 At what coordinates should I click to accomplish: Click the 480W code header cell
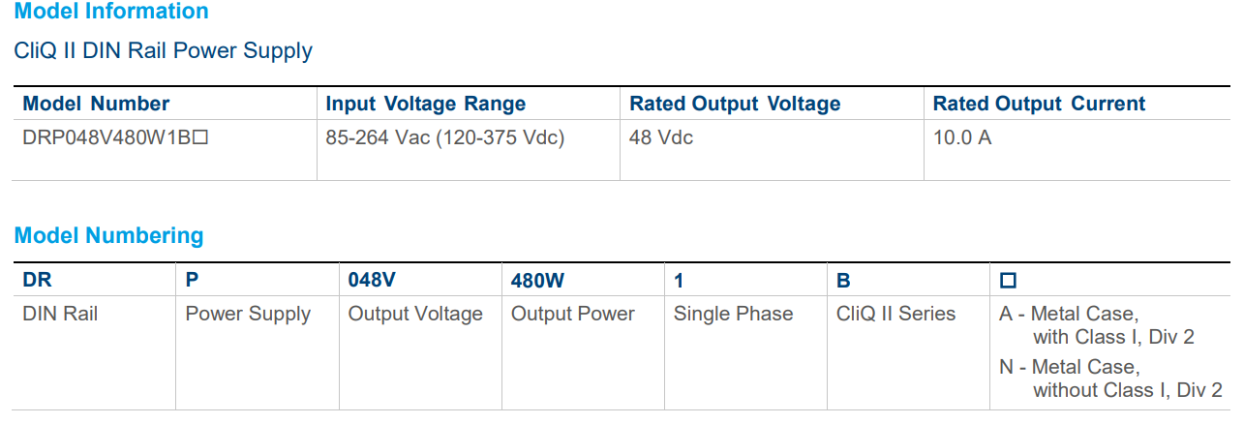[x=537, y=281]
